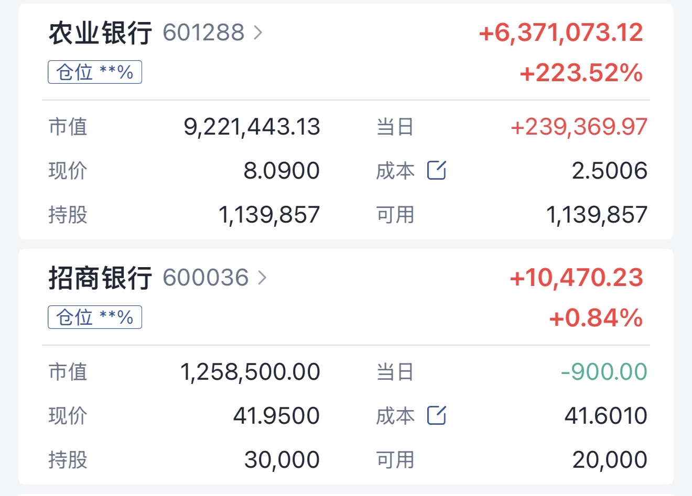Edit cost price for 农业银行
The image size is (692, 496).
(x=436, y=170)
